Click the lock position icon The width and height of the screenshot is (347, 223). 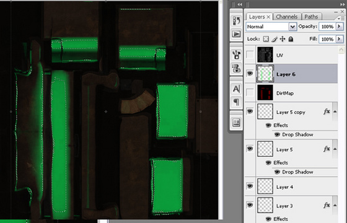click(283, 39)
